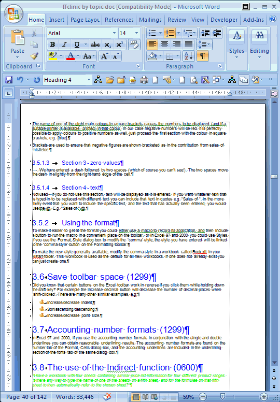
Task: Click the Words: 33,446 count
Action: tap(75, 397)
